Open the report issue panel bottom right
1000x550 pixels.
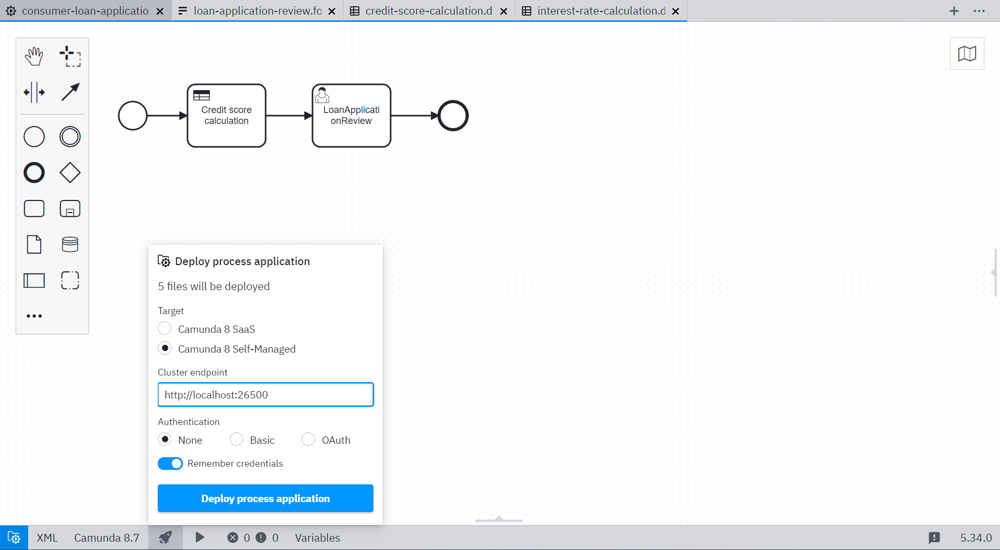click(935, 537)
